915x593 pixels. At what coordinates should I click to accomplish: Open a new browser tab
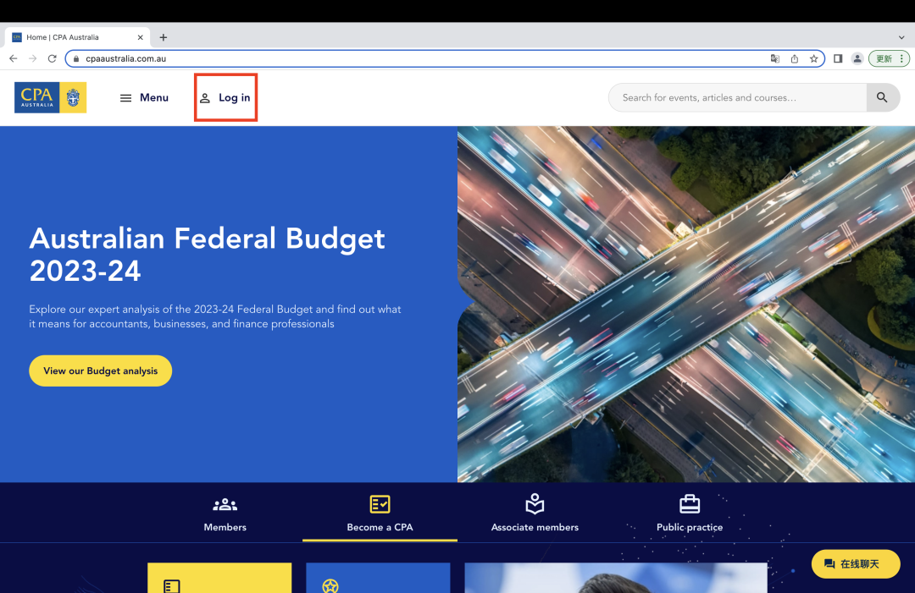[164, 37]
